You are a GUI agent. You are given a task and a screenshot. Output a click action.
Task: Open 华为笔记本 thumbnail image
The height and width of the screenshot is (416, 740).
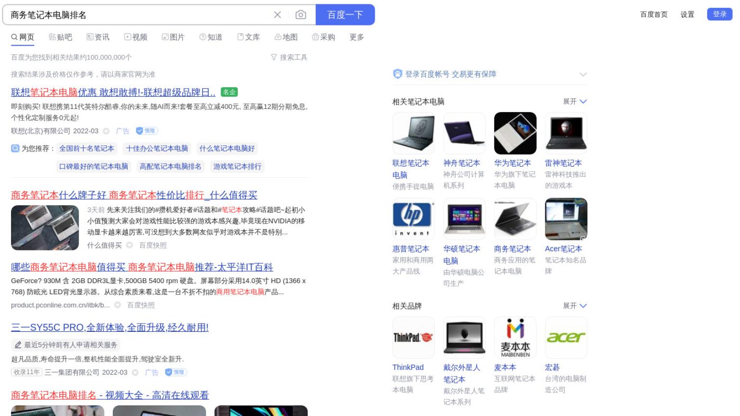click(515, 133)
